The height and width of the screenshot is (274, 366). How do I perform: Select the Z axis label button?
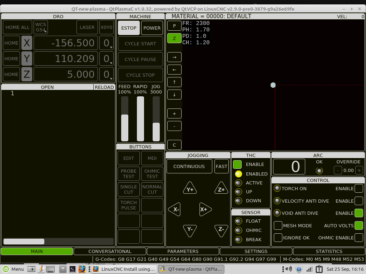[x=26, y=74]
